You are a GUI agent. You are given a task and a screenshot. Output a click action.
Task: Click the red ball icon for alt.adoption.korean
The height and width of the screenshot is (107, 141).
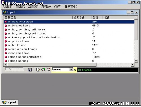click(6, 22)
